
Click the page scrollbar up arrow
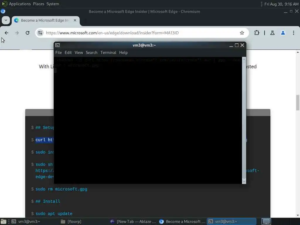tap(298, 52)
